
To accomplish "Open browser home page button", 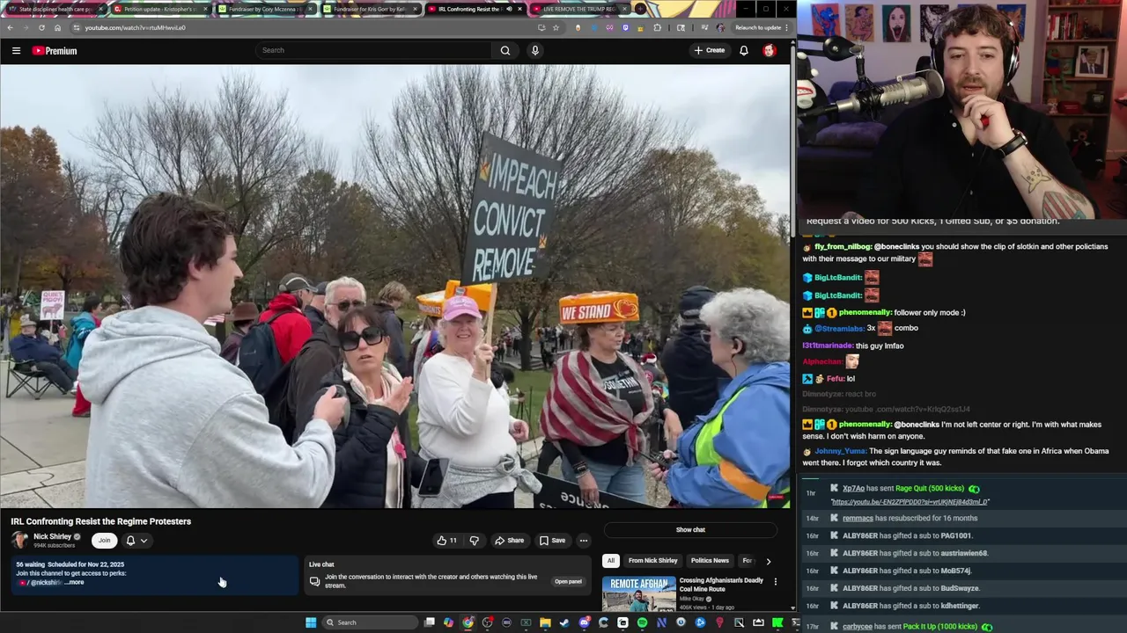I will point(57,27).
